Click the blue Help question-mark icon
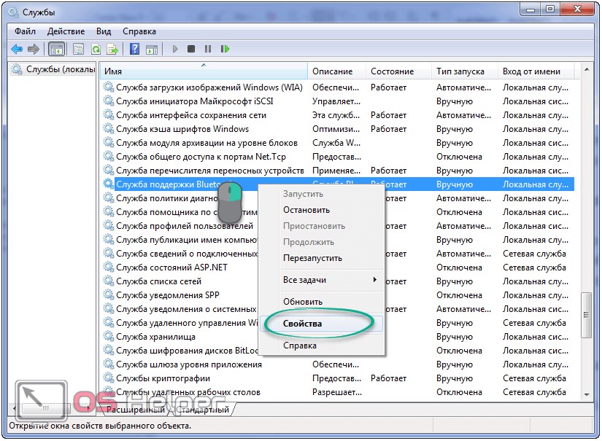Image resolution: width=602 pixels, height=441 pixels. pyautogui.click(x=134, y=50)
